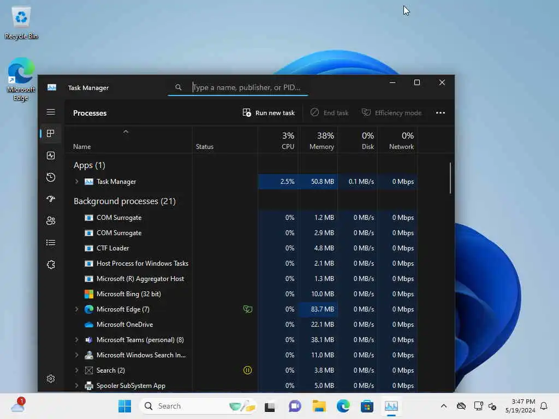The image size is (559, 419).
Task: Click the network tray icon
Action: (x=478, y=406)
